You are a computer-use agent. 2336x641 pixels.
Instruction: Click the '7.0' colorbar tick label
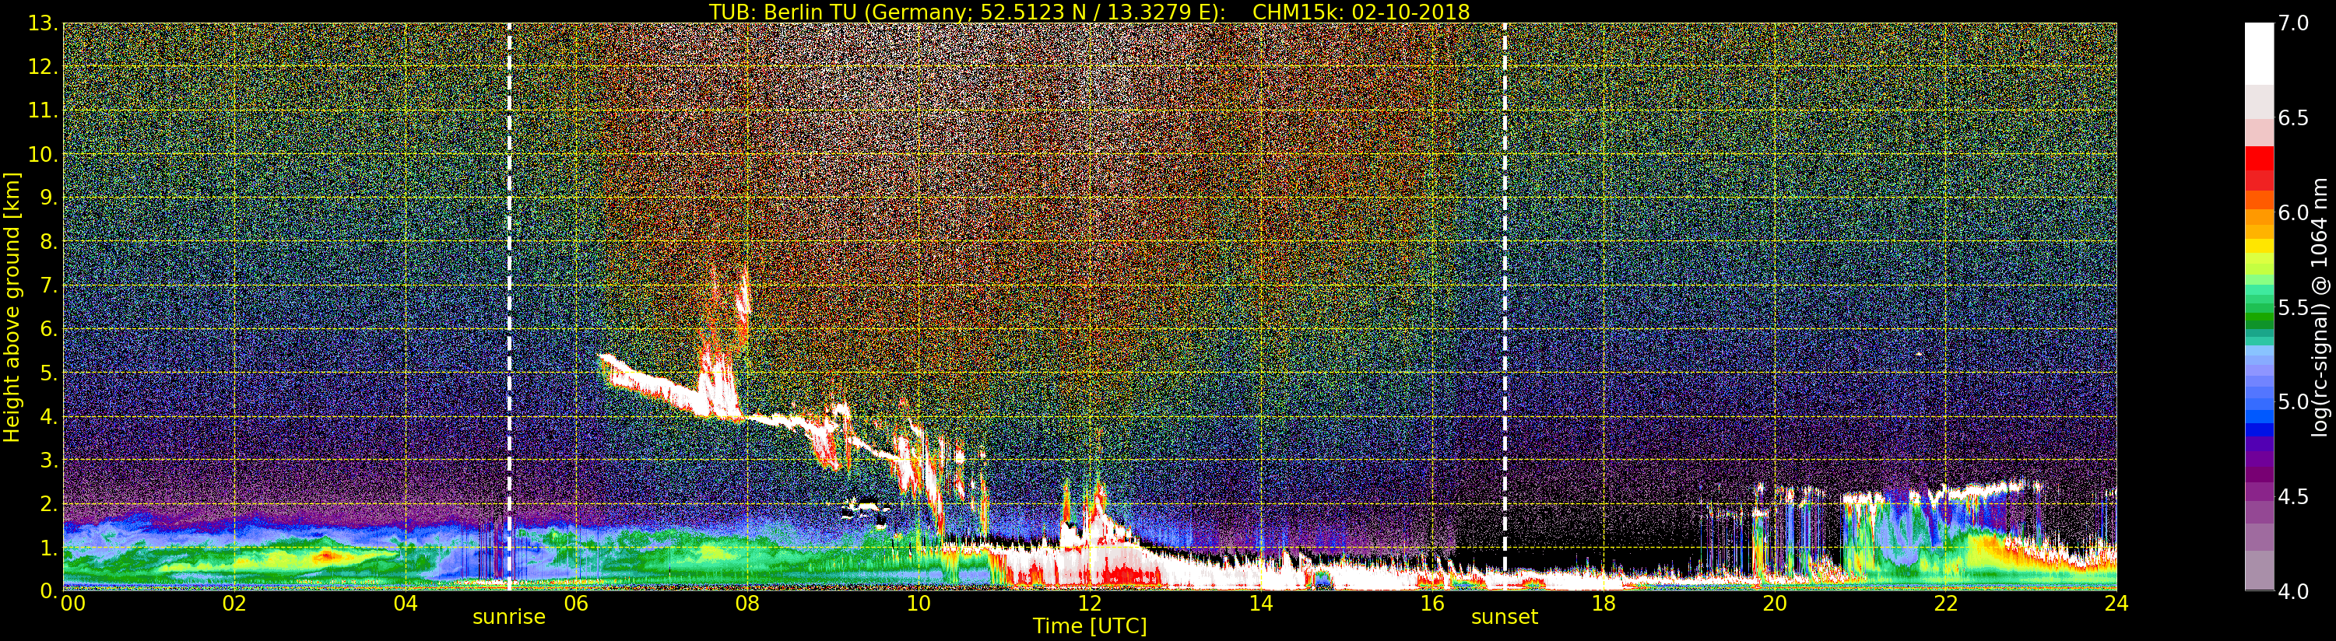click(2293, 23)
